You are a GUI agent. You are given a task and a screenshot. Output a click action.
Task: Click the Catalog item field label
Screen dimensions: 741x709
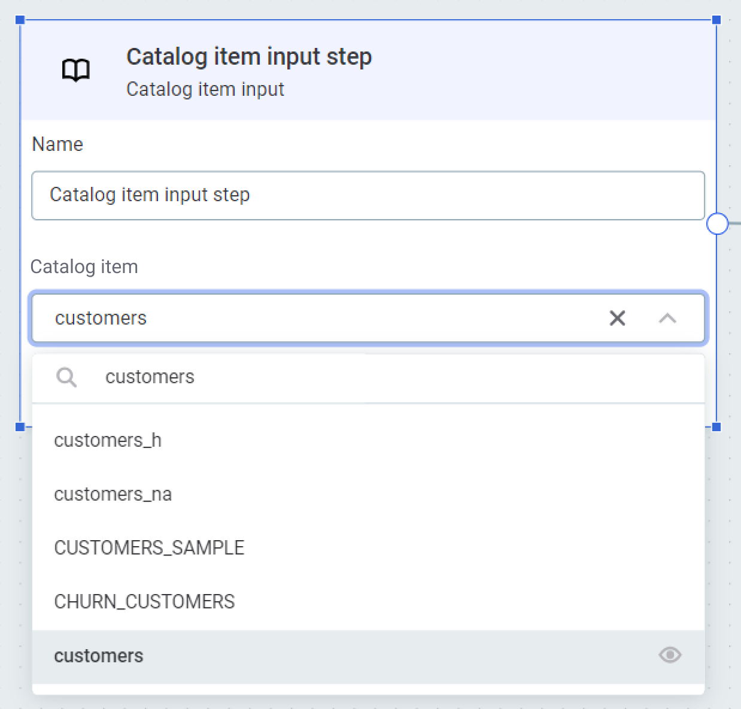[x=84, y=267]
